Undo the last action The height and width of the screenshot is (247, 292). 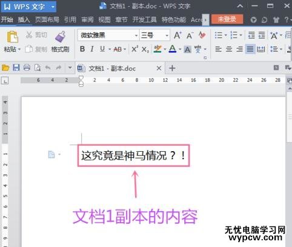[48, 67]
